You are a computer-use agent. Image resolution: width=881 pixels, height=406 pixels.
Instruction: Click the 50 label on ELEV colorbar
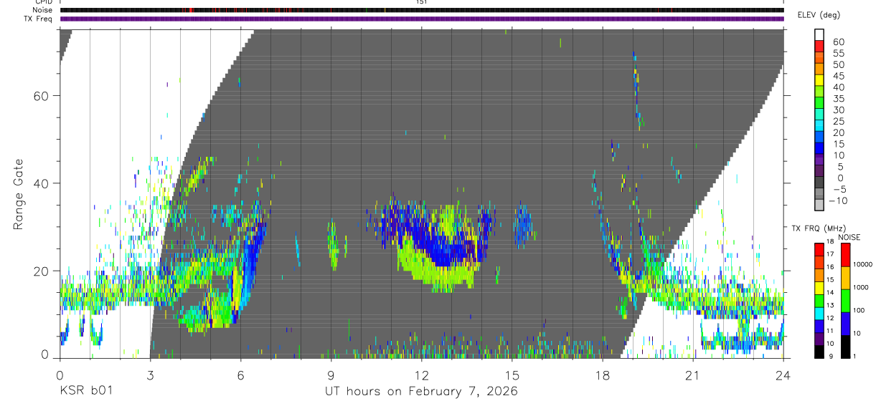tap(838, 64)
